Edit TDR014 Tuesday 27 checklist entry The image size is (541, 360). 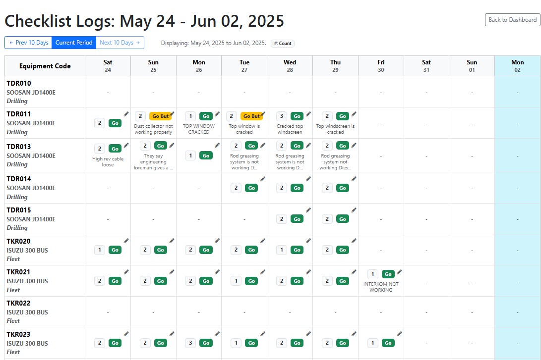tap(263, 179)
